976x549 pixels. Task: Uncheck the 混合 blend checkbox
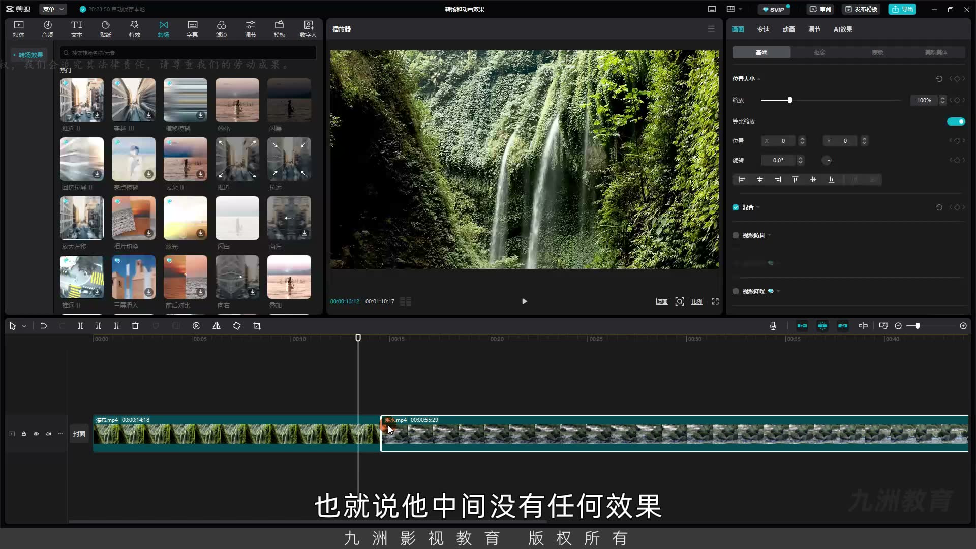[736, 207]
